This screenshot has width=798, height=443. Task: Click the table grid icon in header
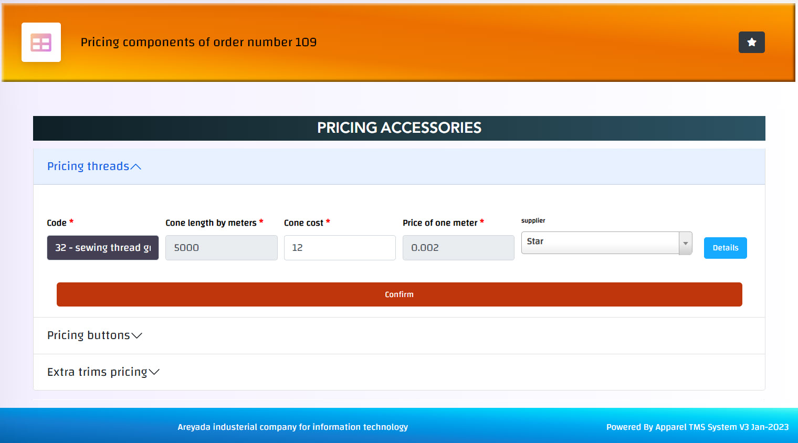[41, 43]
